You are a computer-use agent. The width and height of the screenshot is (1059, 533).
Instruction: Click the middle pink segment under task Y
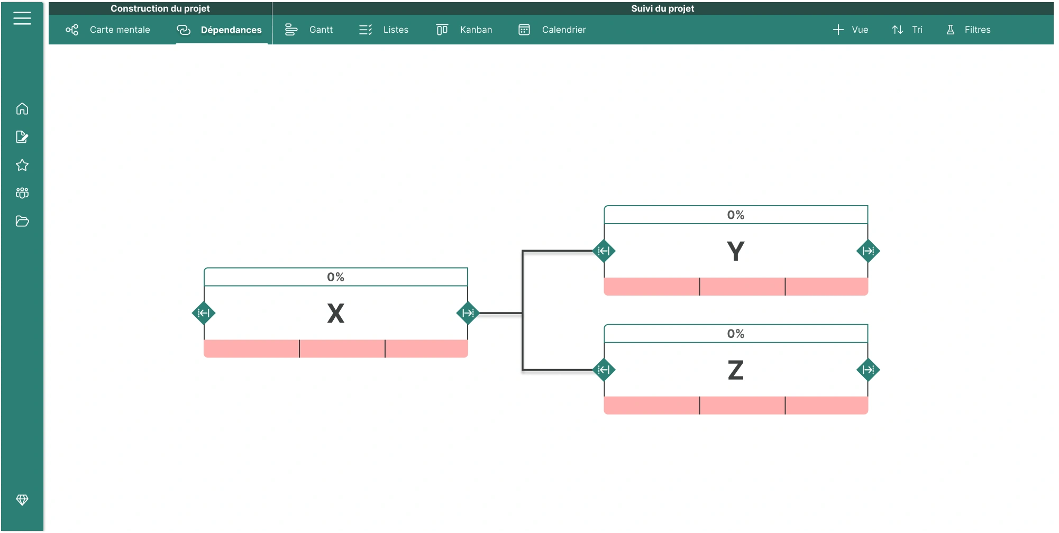[x=742, y=286]
